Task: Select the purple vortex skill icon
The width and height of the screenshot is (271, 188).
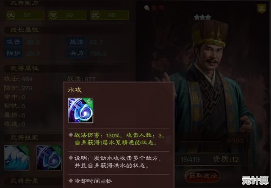Action: click(x=49, y=158)
